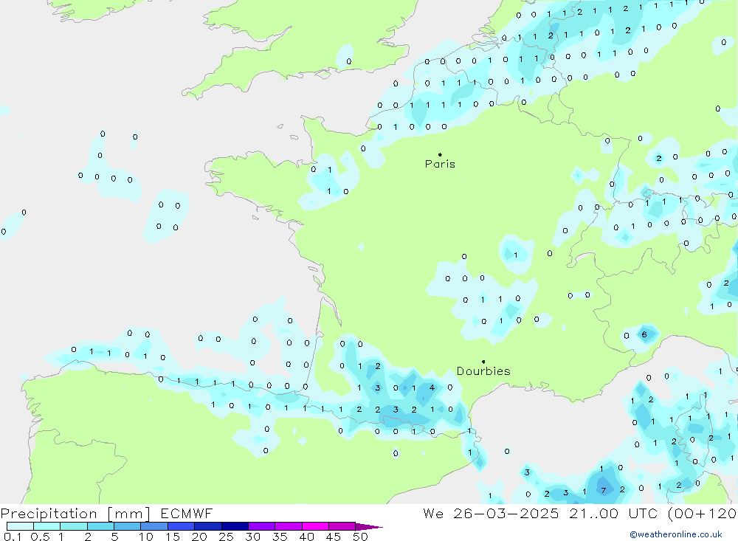Click the Paris city label
This screenshot has width=738, height=541.
click(440, 164)
